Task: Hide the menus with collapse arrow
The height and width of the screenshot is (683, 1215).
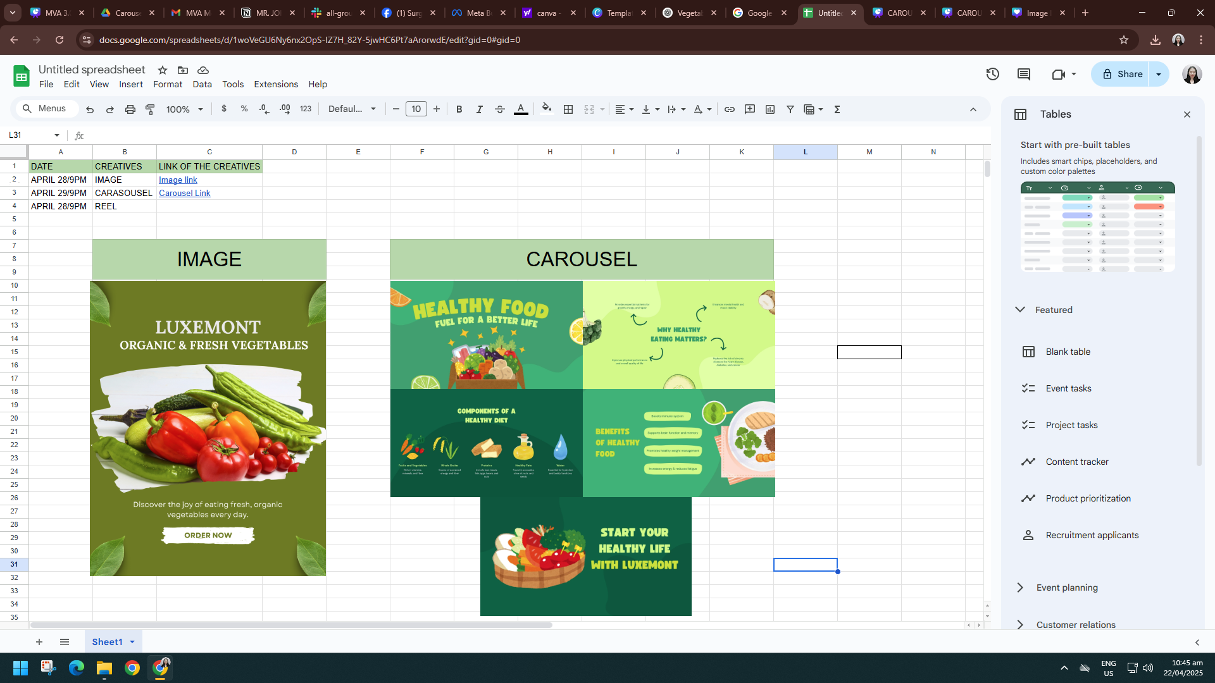Action: coord(973,109)
